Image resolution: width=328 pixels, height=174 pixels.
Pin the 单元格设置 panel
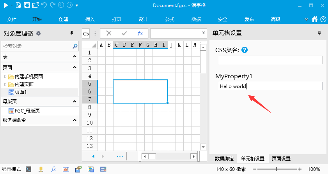click(319, 33)
